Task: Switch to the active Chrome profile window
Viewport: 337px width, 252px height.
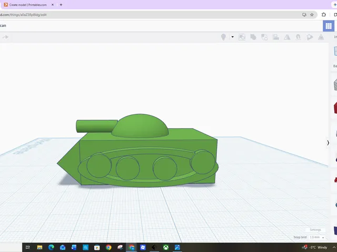Action: [132, 247]
